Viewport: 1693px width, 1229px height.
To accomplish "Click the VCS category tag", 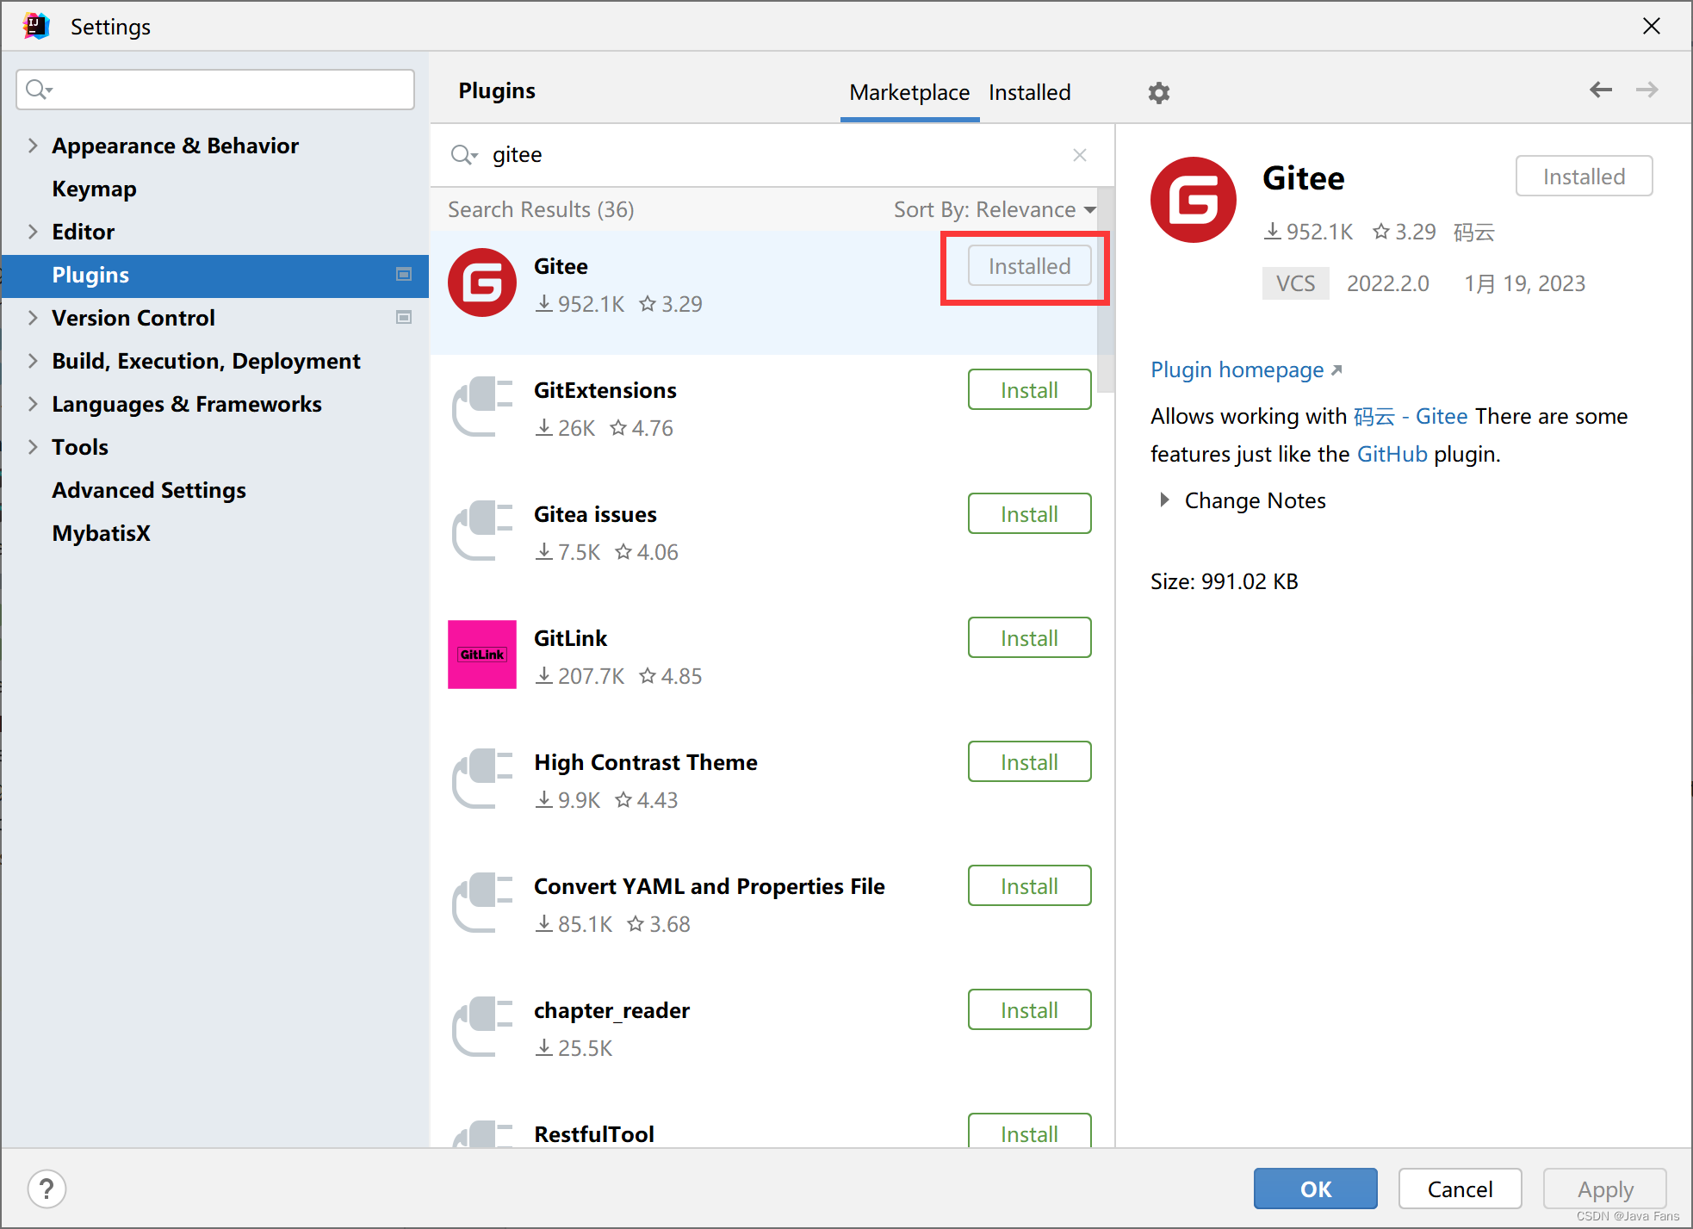I will (x=1295, y=283).
